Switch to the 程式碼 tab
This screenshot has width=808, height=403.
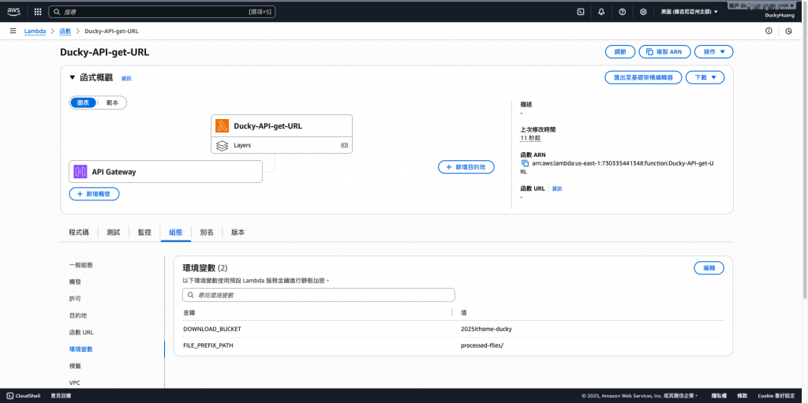79,233
